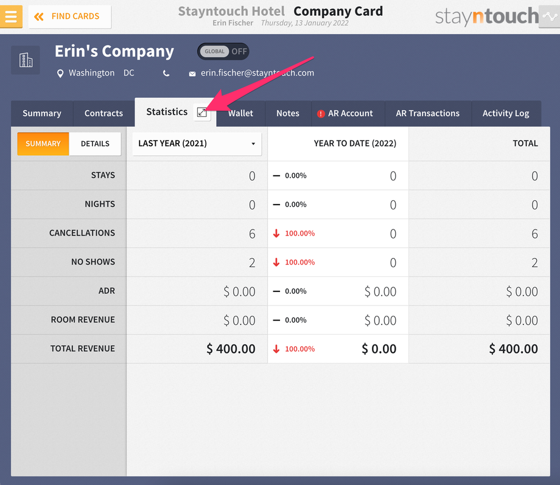Screen dimensions: 560x485
Task: Switch to the Contracts tab
Action: tap(103, 113)
